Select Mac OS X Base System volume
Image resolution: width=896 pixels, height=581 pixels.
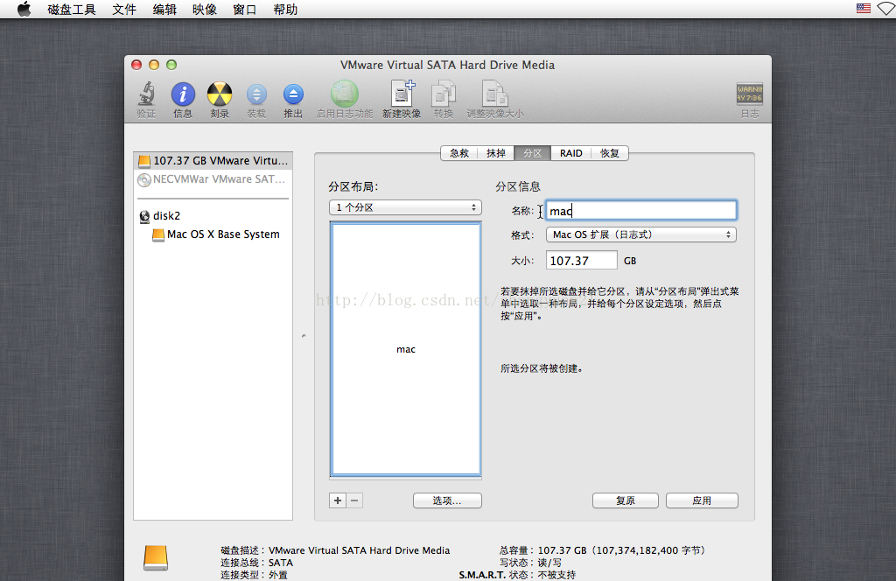point(223,234)
